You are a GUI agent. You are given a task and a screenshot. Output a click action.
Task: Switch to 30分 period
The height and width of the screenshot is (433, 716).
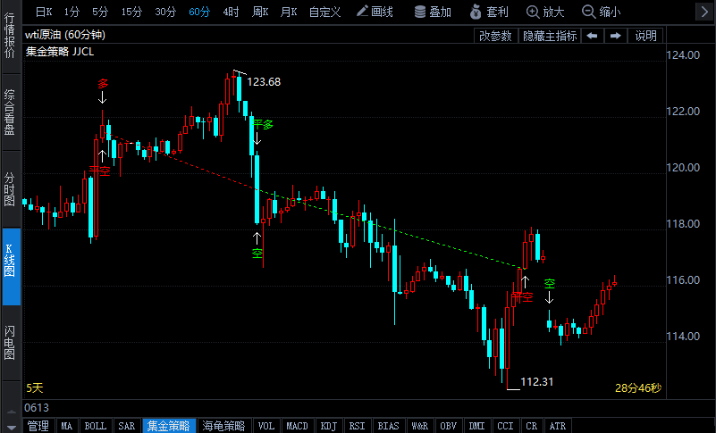coord(165,12)
